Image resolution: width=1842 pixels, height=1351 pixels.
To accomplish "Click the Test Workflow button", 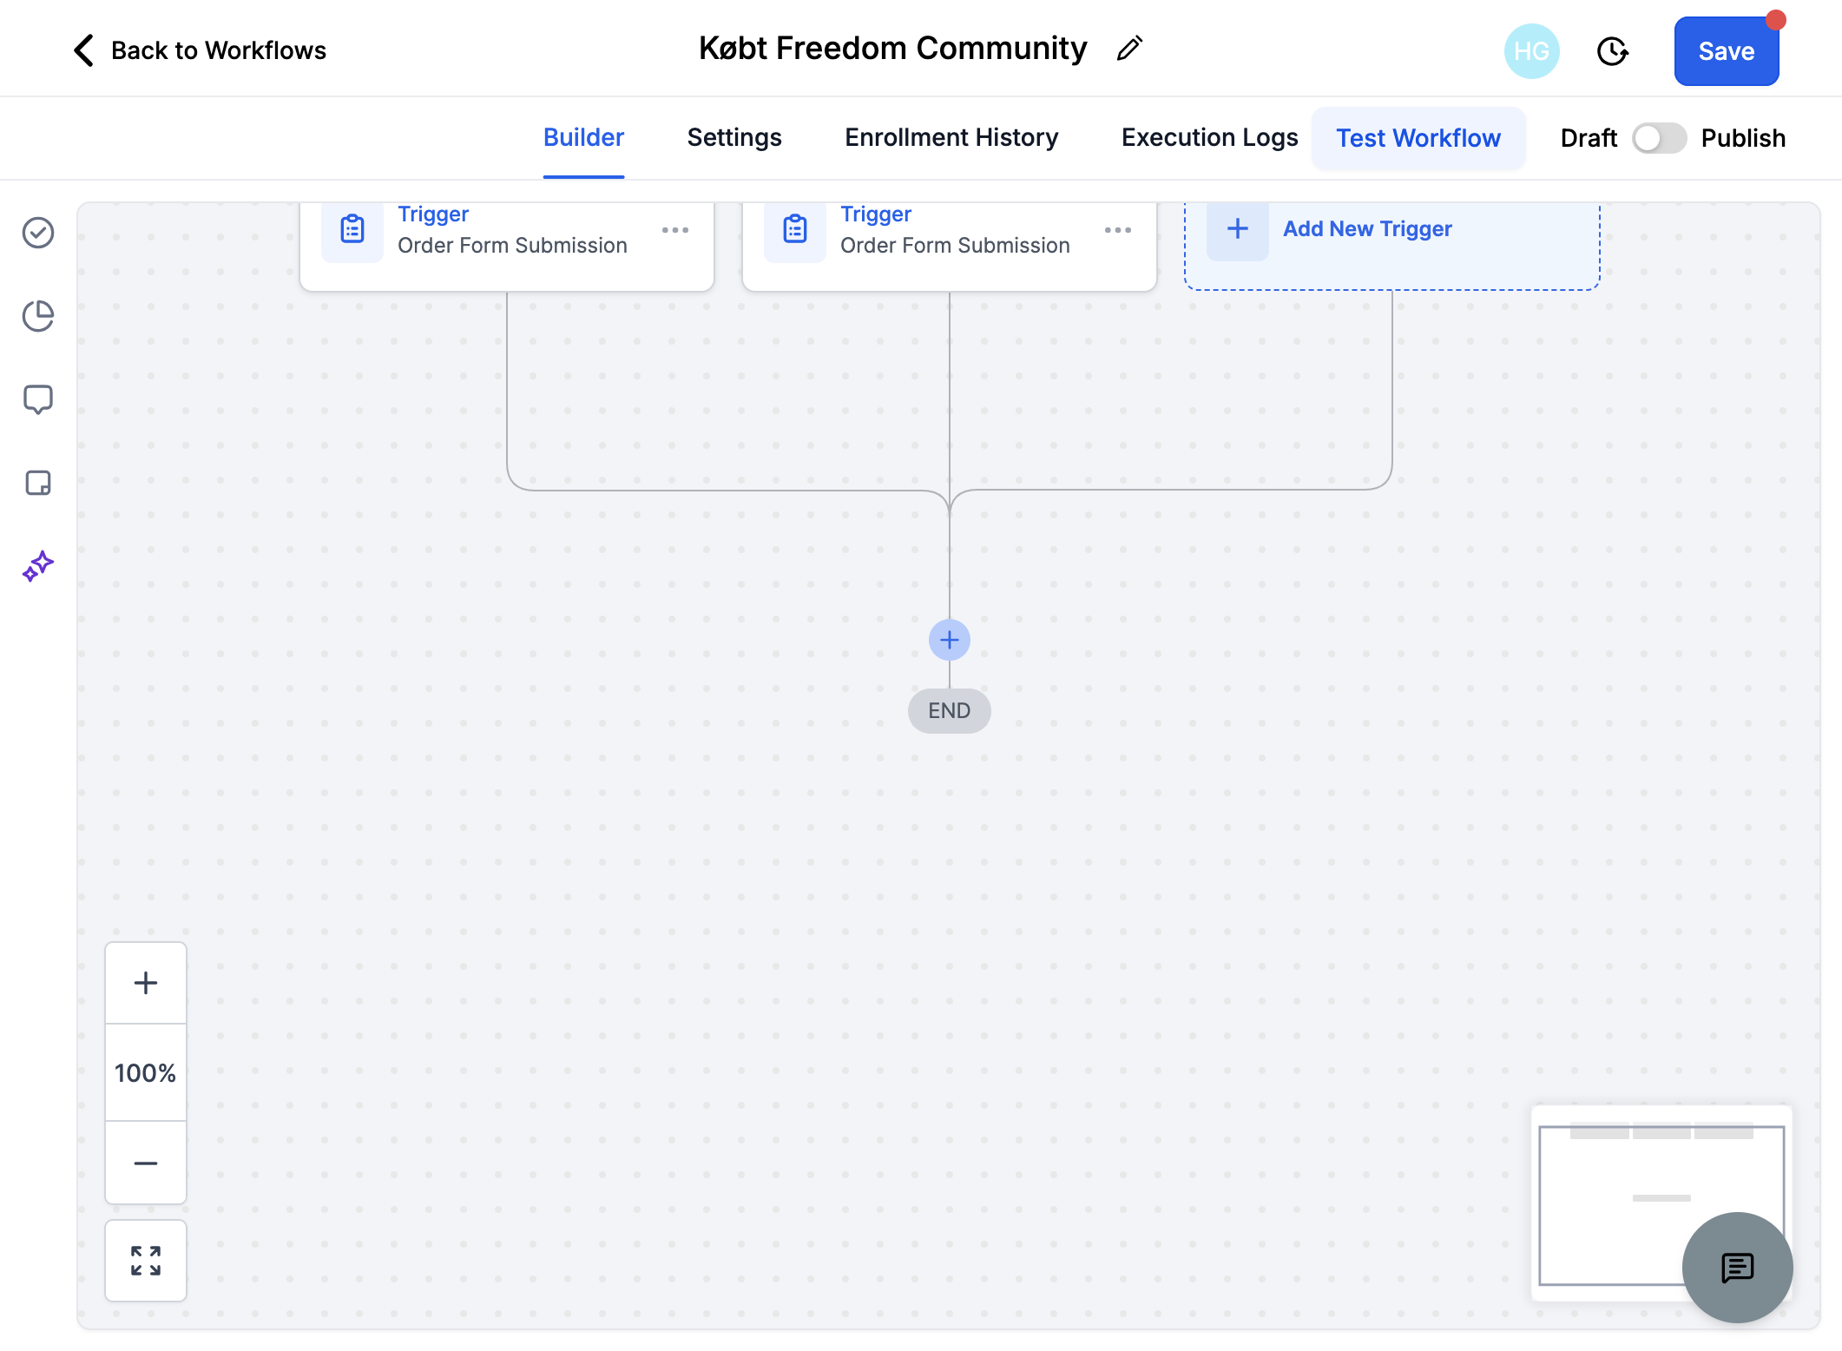I will tap(1418, 138).
